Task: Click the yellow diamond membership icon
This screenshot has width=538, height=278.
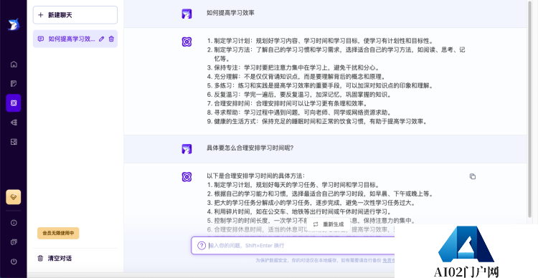Action: click(x=14, y=197)
